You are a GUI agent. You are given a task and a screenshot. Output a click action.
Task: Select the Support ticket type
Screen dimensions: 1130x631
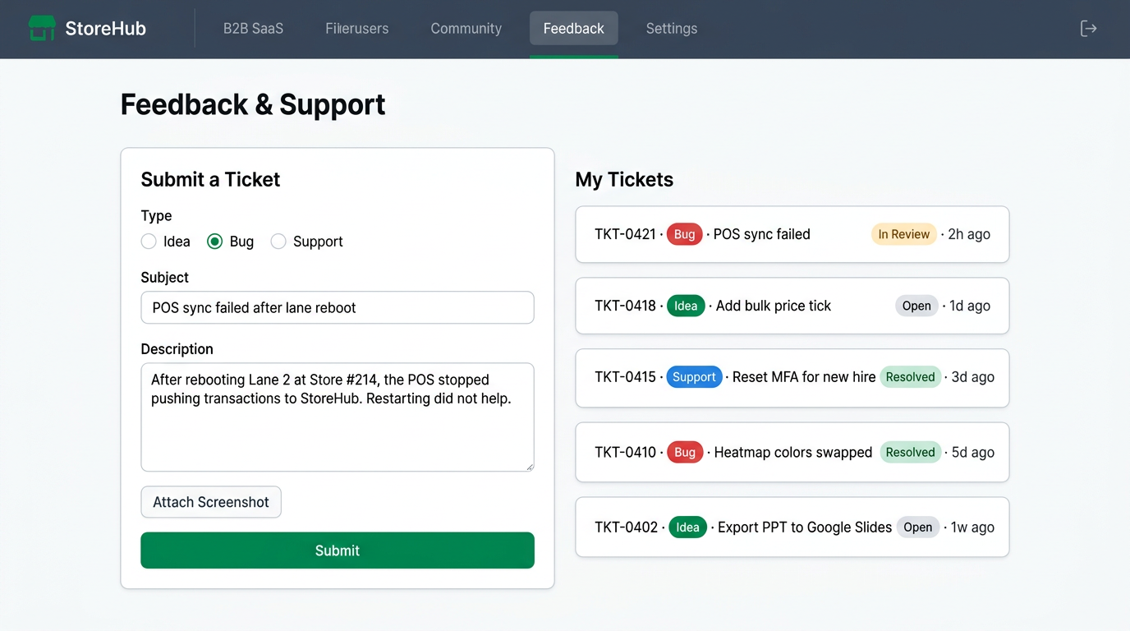click(278, 242)
